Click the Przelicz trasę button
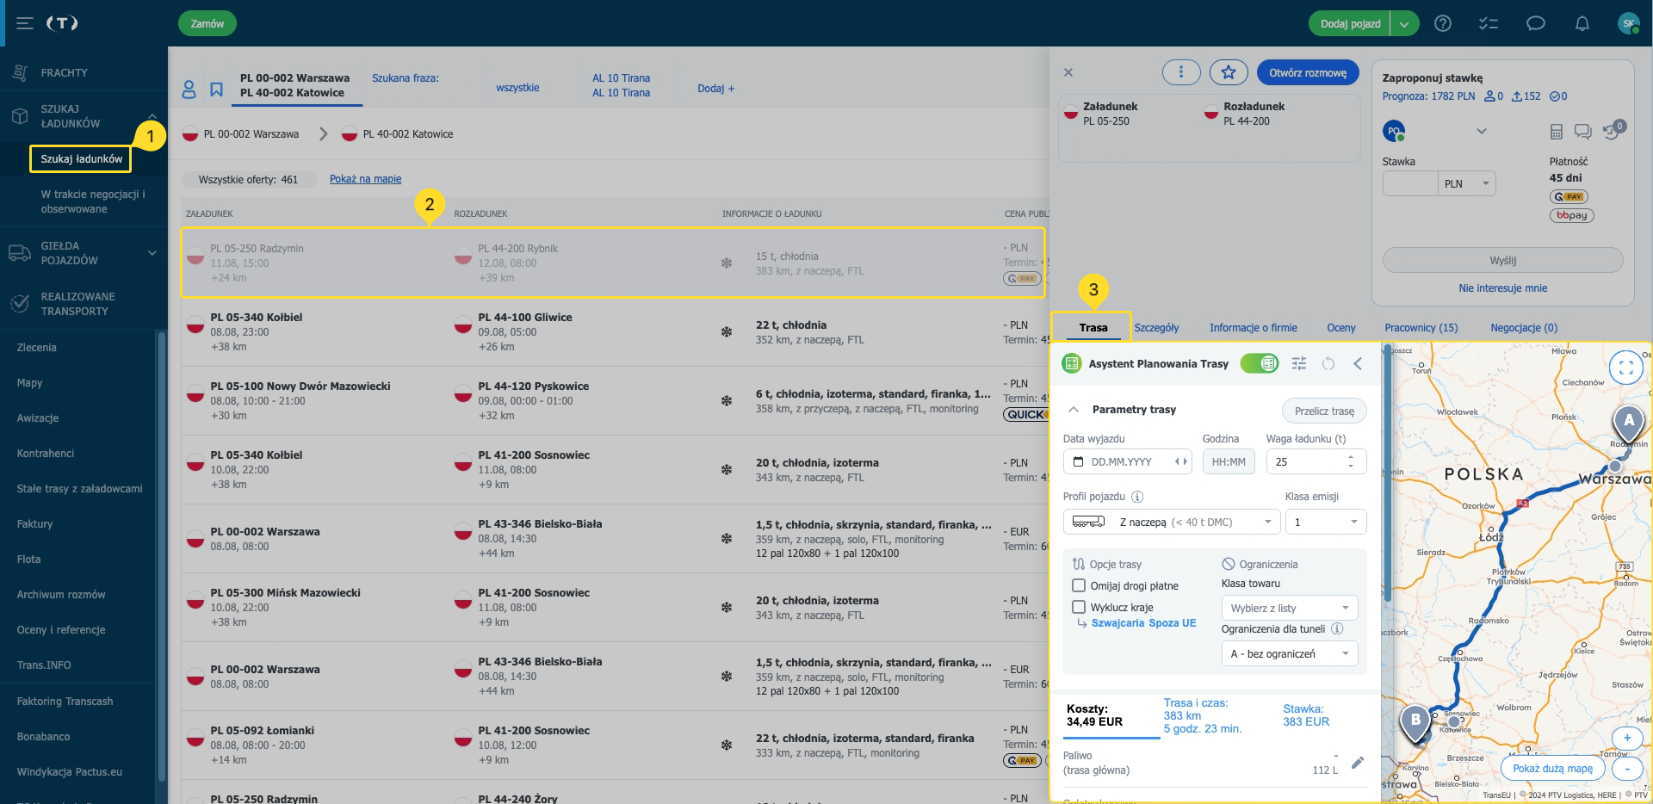 pyautogui.click(x=1324, y=411)
